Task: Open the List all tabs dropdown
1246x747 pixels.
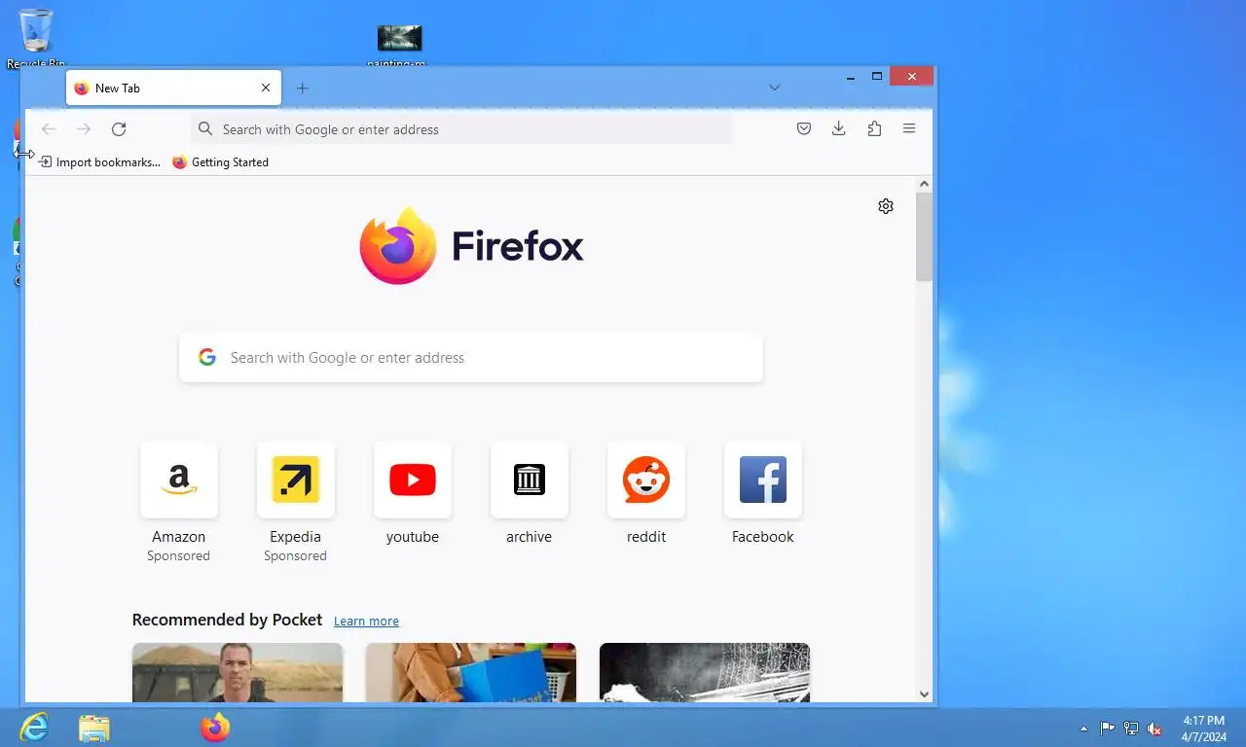Action: [775, 88]
